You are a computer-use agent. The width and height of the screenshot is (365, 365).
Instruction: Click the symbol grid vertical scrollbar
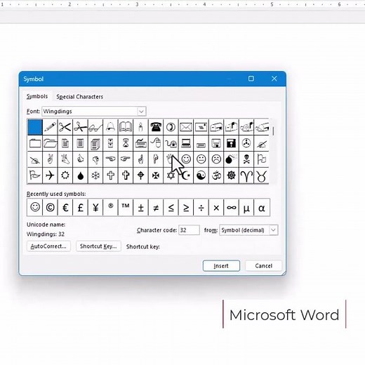tap(273, 151)
